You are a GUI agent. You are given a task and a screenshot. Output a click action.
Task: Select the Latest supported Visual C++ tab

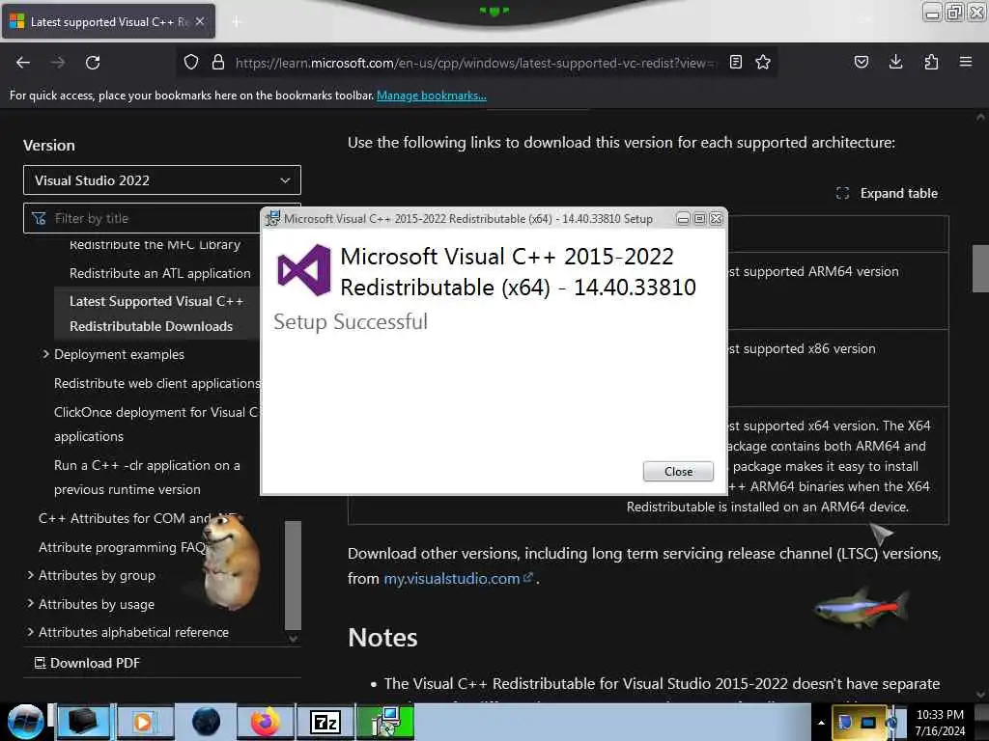coord(108,21)
